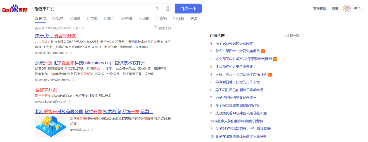
Task: Click the top-pinned arrow icon
Action: point(211,44)
